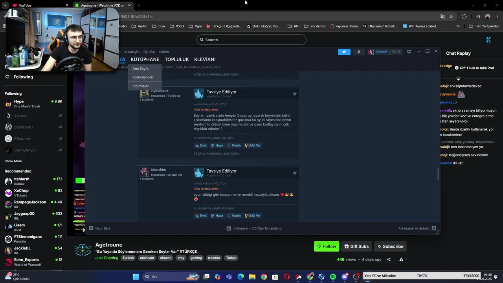Click the Agetroune channel avatar
Viewport: 503px width, 283px height.
tap(83, 250)
